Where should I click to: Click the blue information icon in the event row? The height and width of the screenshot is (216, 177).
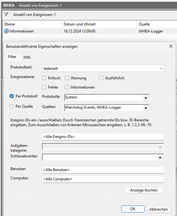6,31
